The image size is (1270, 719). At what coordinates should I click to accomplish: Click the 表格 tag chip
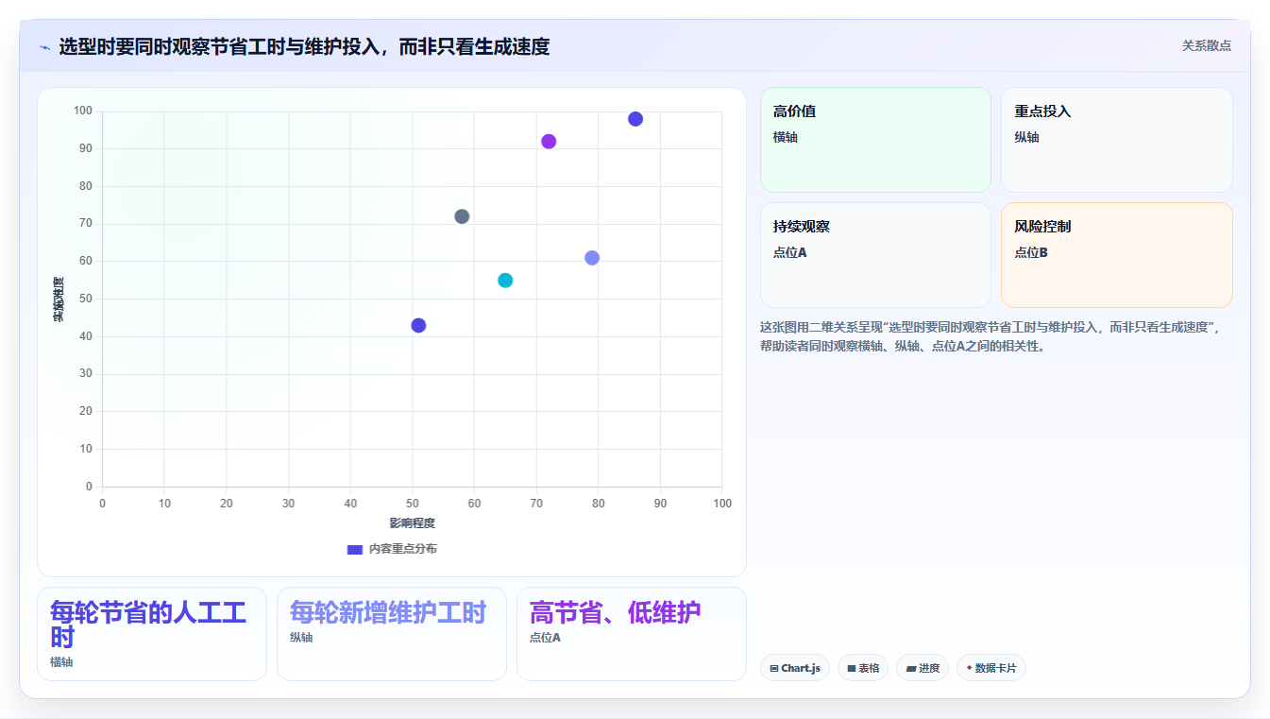[x=863, y=668]
